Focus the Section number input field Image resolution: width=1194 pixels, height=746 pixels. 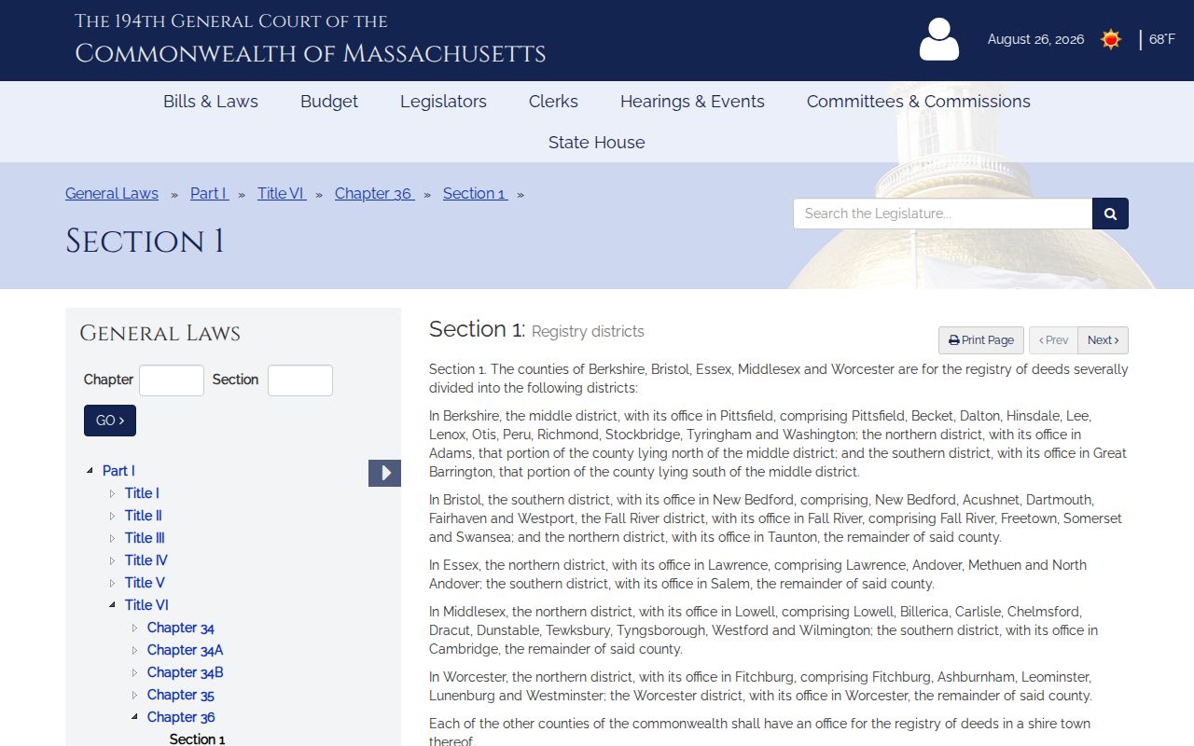click(x=300, y=380)
